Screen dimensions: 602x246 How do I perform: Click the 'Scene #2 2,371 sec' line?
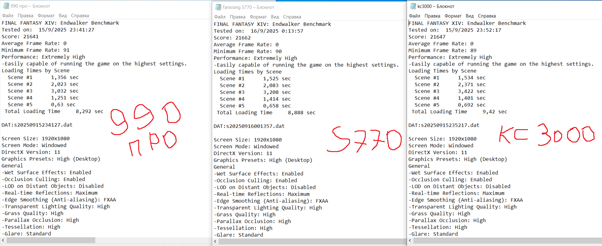[450, 84]
